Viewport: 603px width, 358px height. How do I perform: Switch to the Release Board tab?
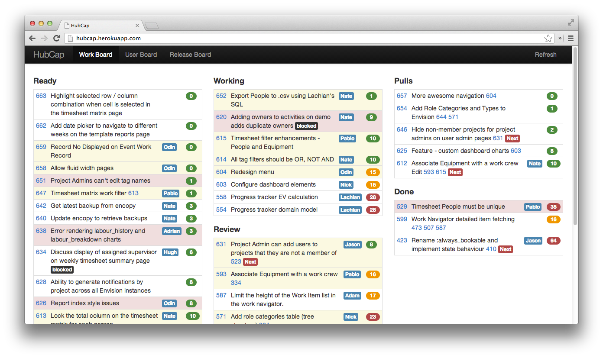(x=190, y=55)
